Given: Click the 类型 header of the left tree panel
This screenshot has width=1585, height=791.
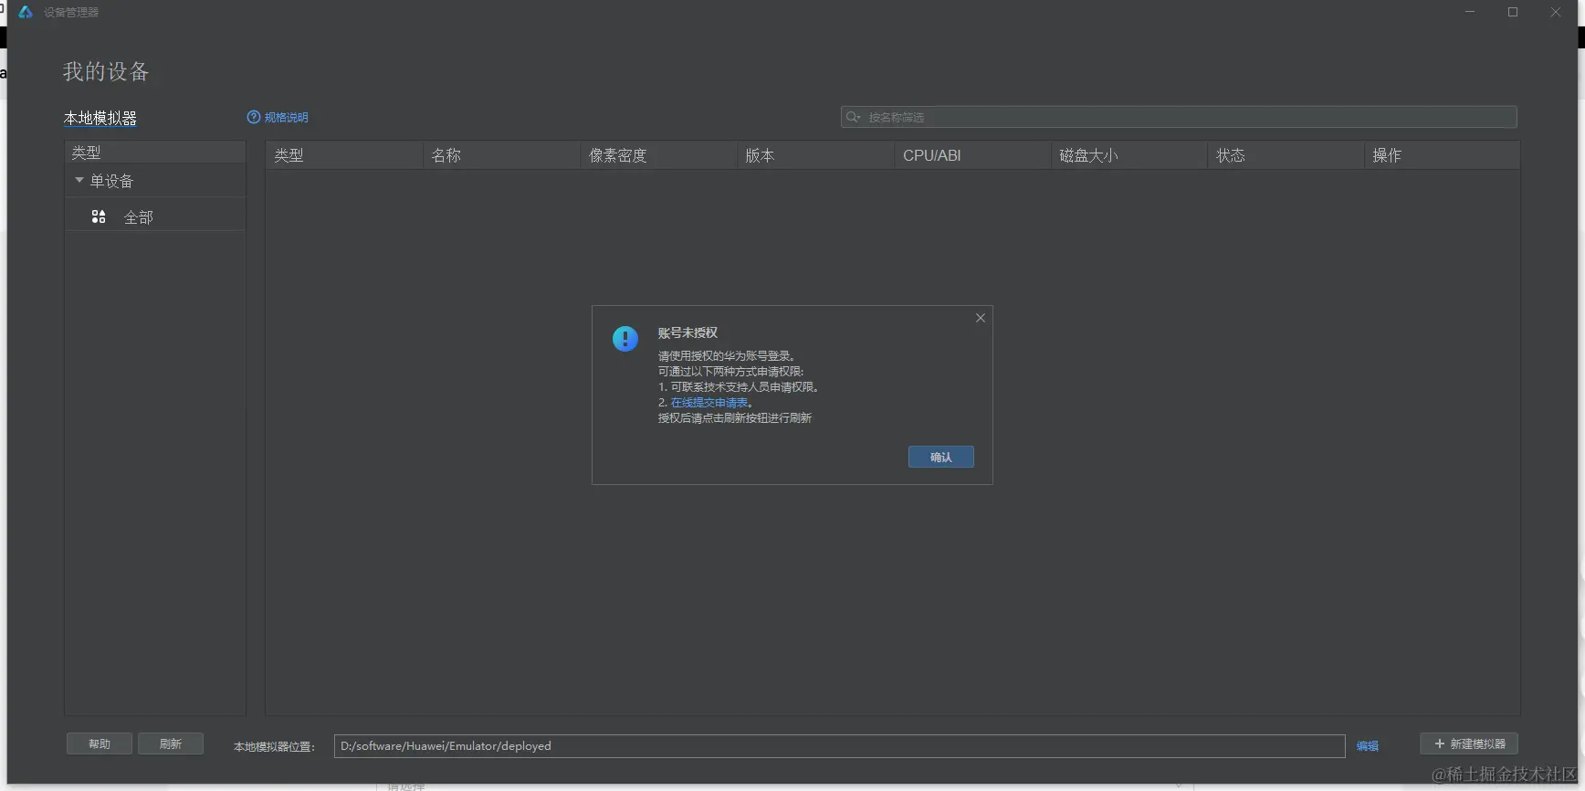Looking at the screenshot, I should pos(155,152).
